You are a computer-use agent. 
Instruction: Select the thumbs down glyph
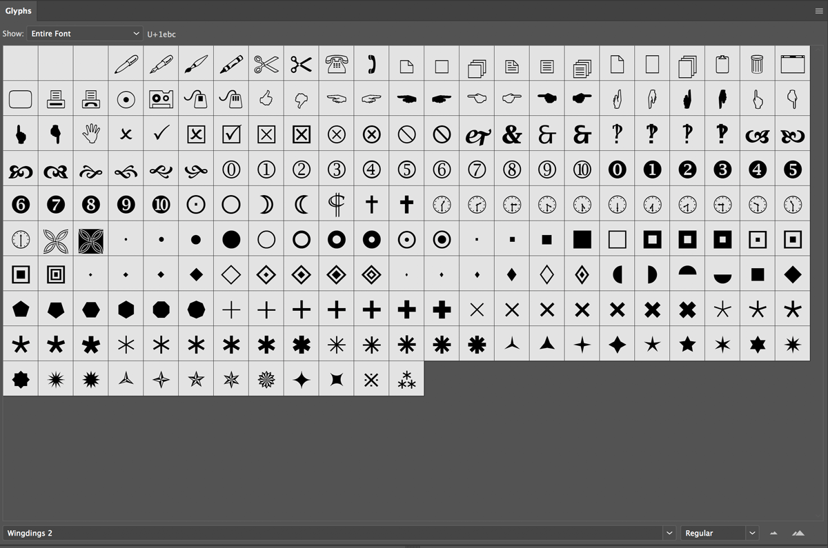pyautogui.click(x=302, y=99)
